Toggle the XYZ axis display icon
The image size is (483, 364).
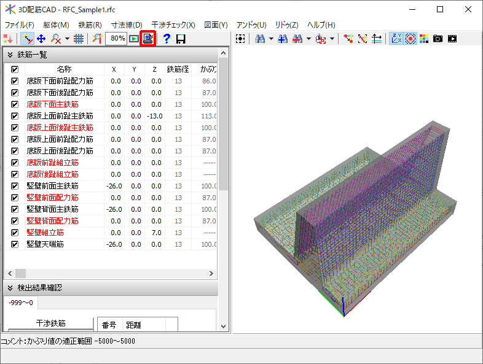tap(396, 39)
